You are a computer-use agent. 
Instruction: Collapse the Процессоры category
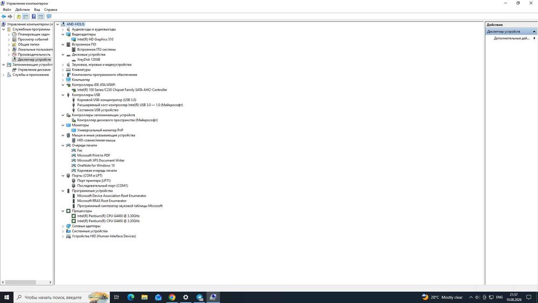point(63,211)
